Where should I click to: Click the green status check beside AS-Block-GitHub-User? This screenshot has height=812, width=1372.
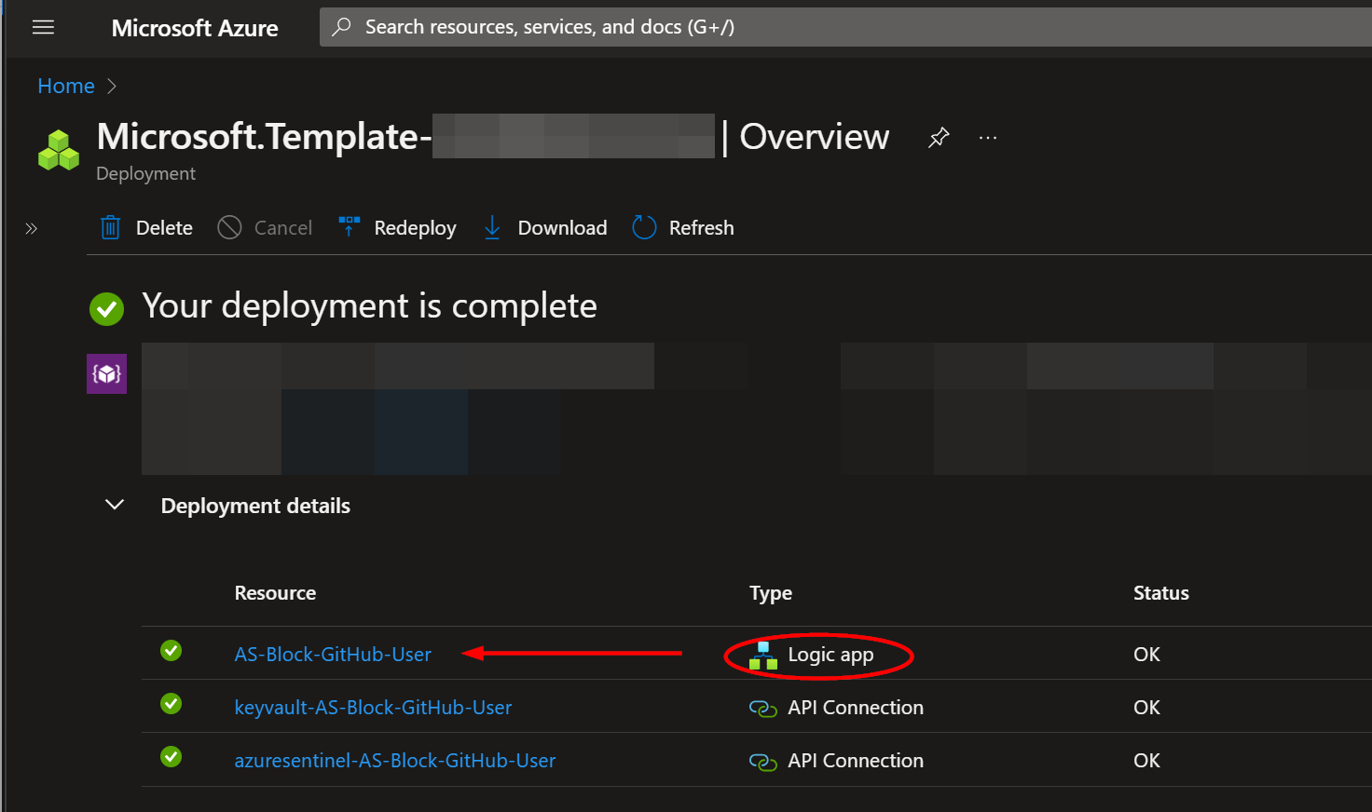tap(171, 651)
